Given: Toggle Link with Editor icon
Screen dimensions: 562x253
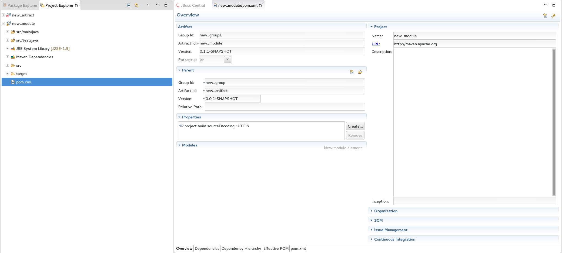Looking at the screenshot, I should pyautogui.click(x=136, y=5).
